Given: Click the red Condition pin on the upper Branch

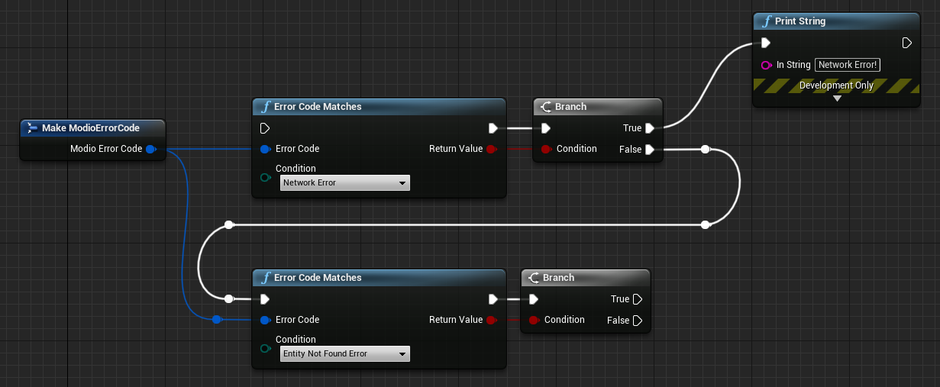Looking at the screenshot, I should (545, 149).
